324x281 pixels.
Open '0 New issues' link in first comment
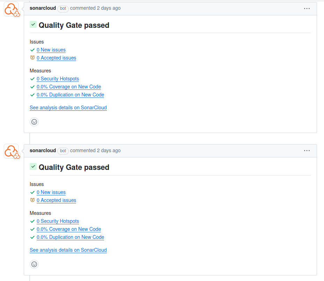click(51, 50)
